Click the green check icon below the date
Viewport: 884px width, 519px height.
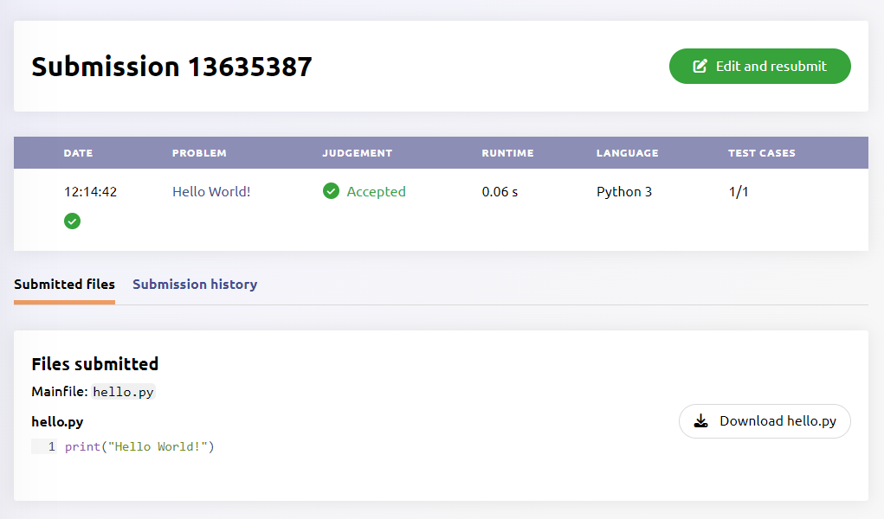72,221
